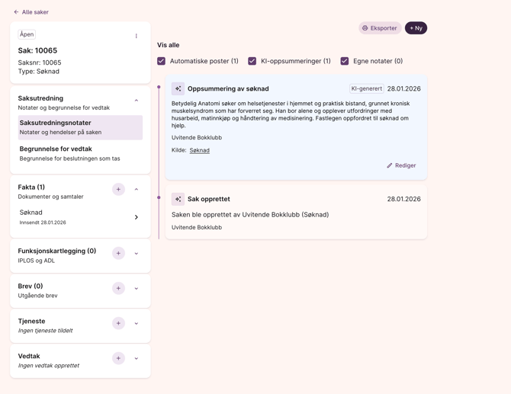Add new item in Funksjonskartlegging section
This screenshot has width=511, height=394.
tap(118, 253)
